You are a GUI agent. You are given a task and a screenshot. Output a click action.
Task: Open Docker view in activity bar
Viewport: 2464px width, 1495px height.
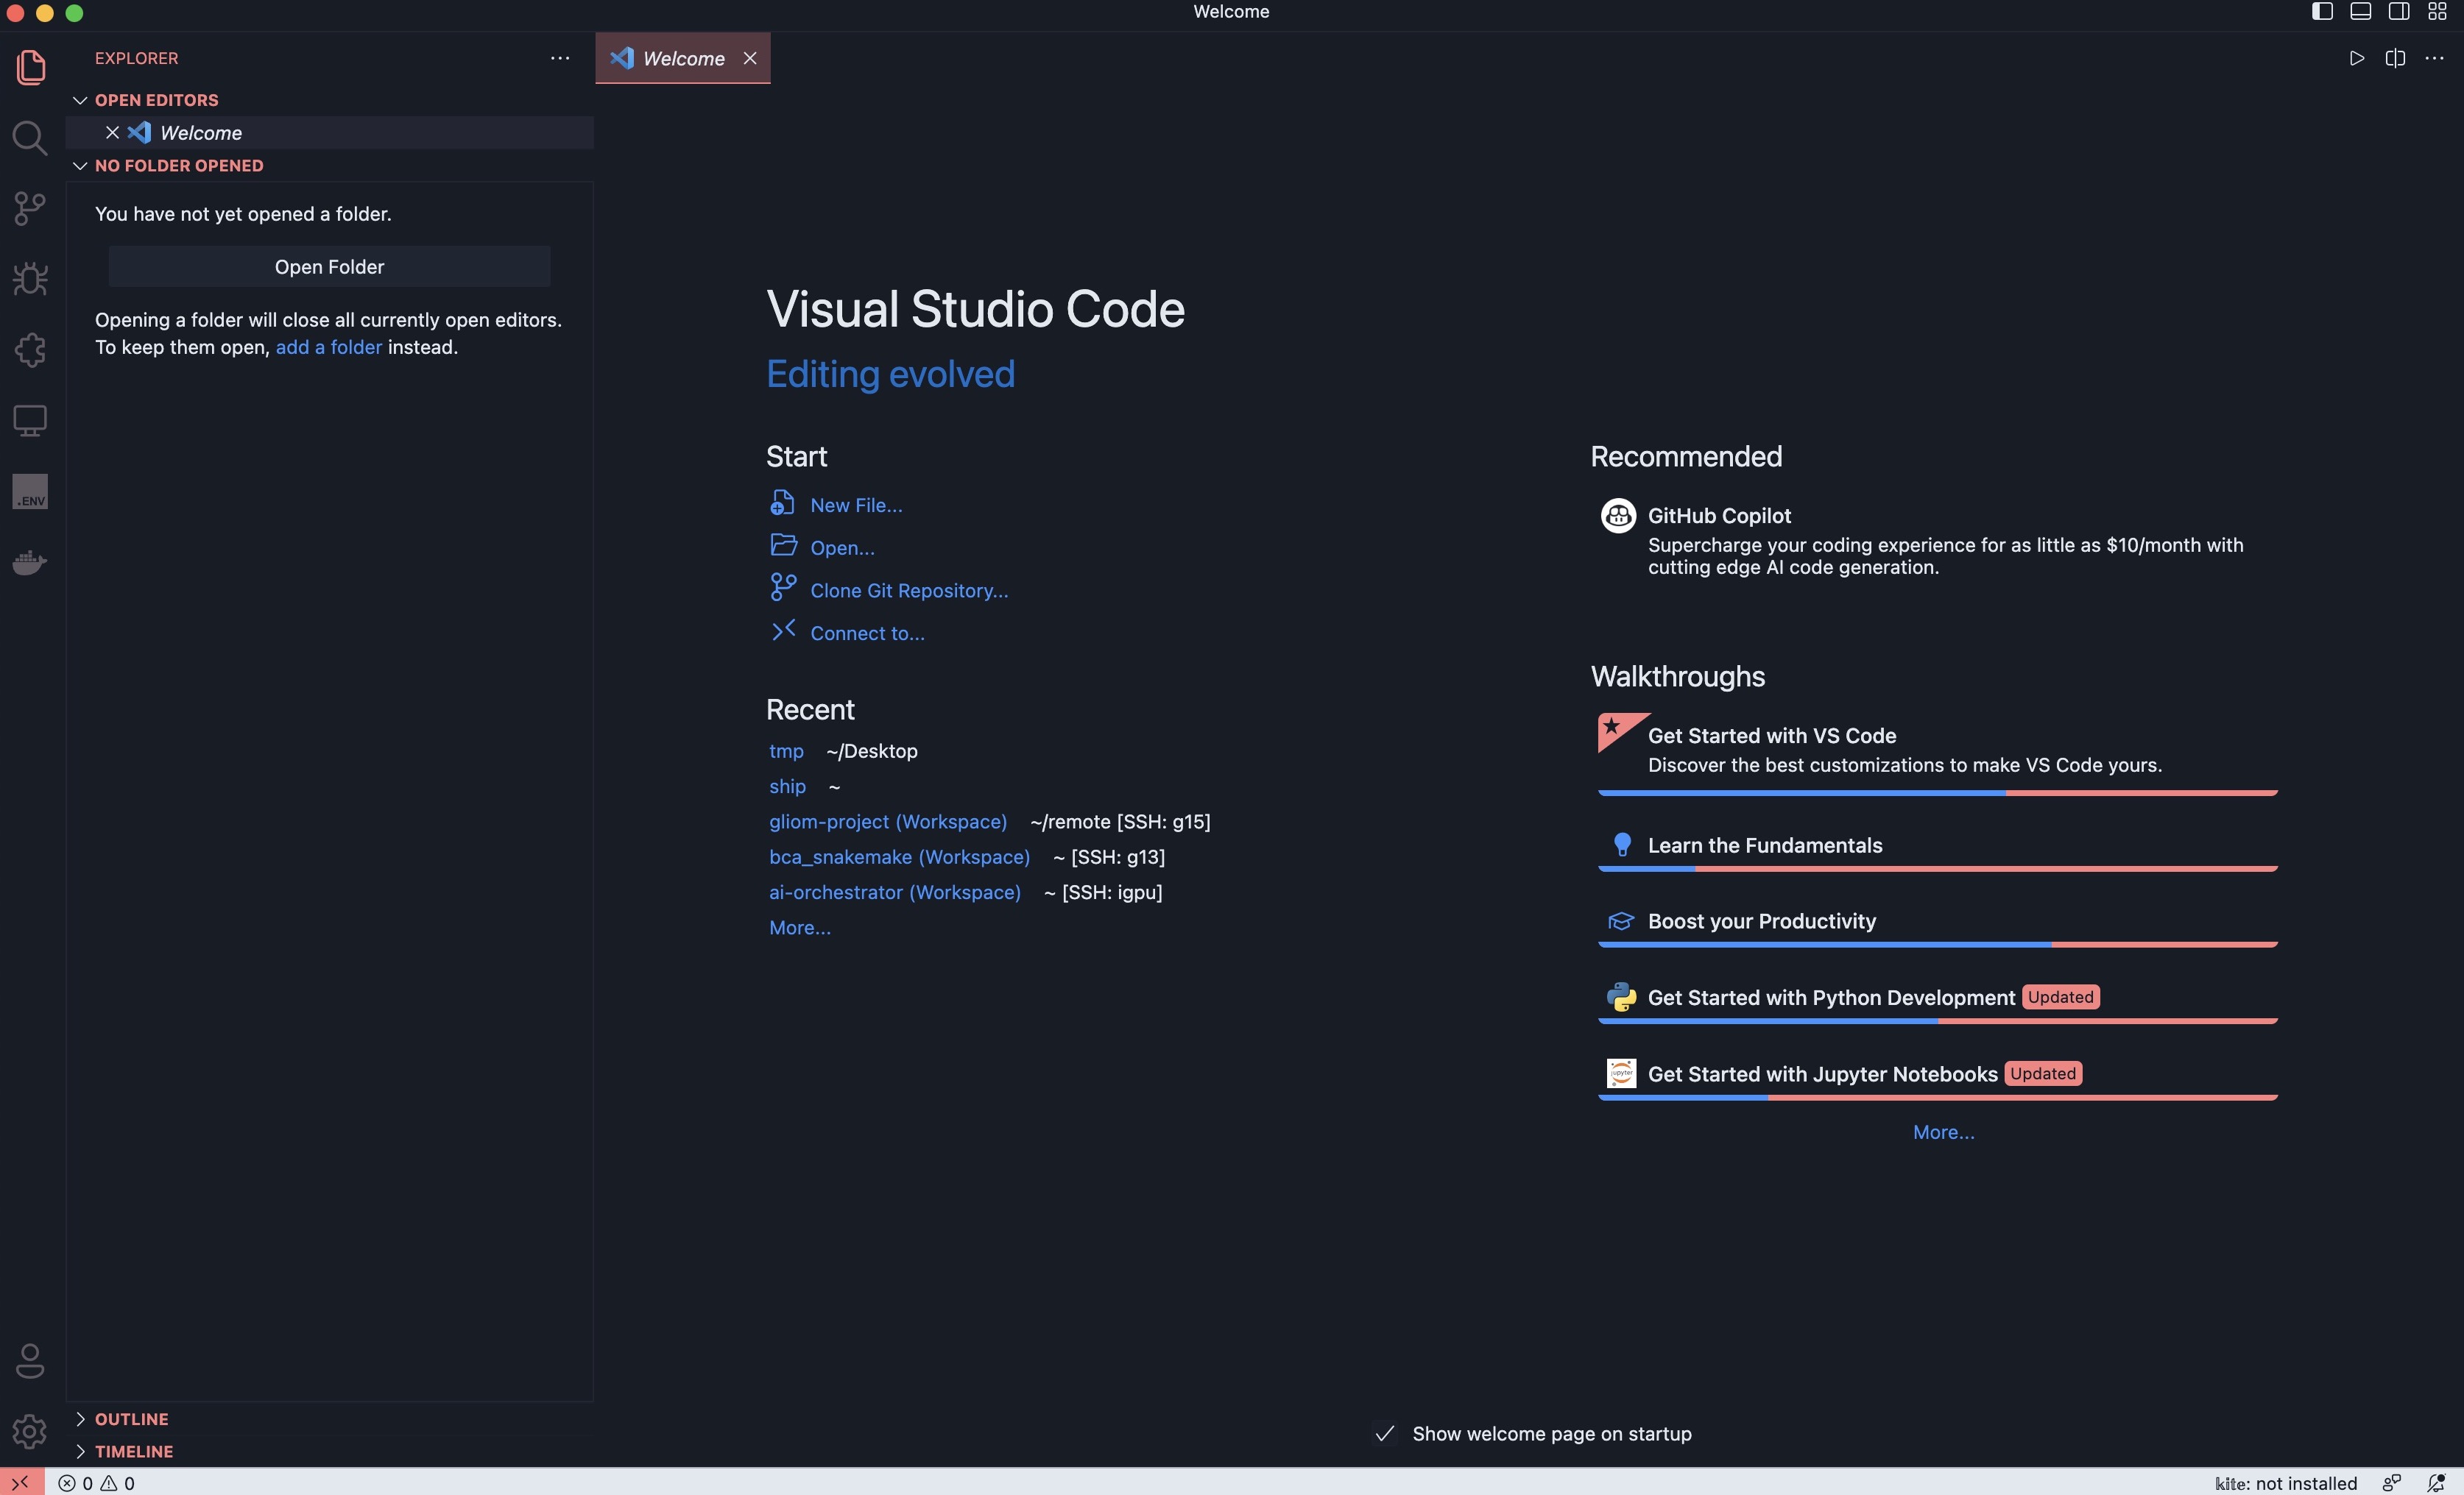[30, 563]
